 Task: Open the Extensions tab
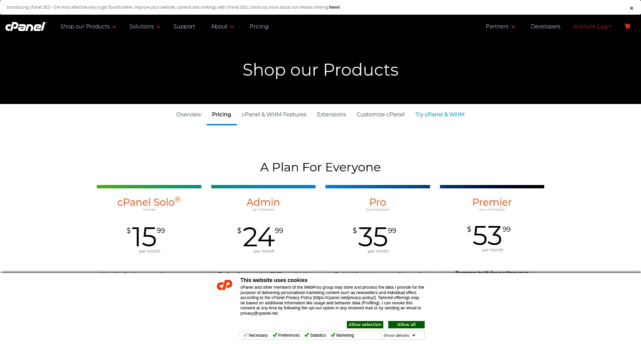[x=332, y=114]
